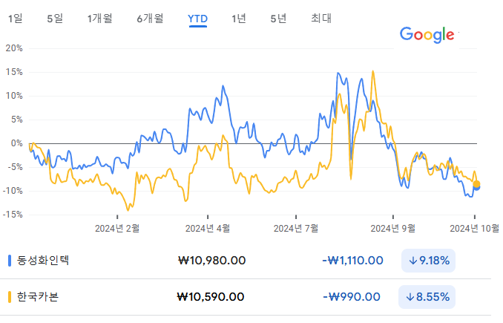
Task: Click the 2024년 4월 axis label
Action: pos(208,229)
